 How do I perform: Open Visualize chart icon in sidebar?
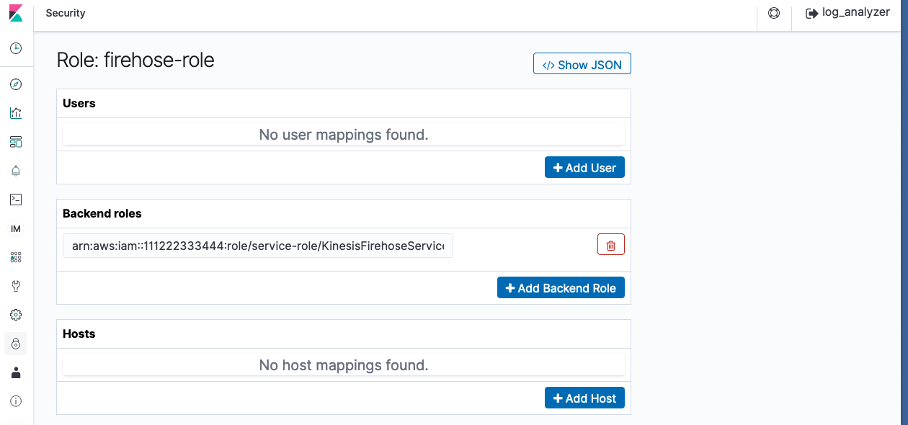click(x=16, y=113)
